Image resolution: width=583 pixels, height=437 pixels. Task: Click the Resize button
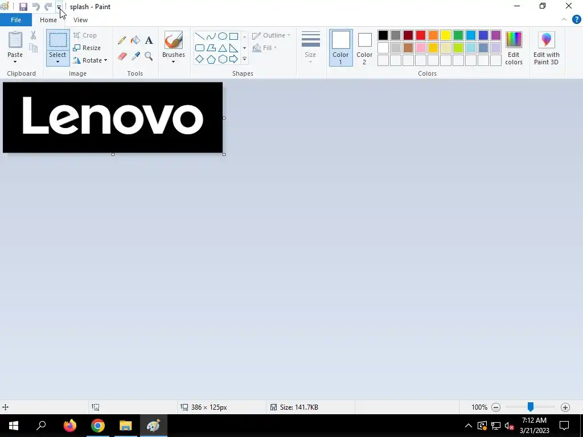coord(87,48)
